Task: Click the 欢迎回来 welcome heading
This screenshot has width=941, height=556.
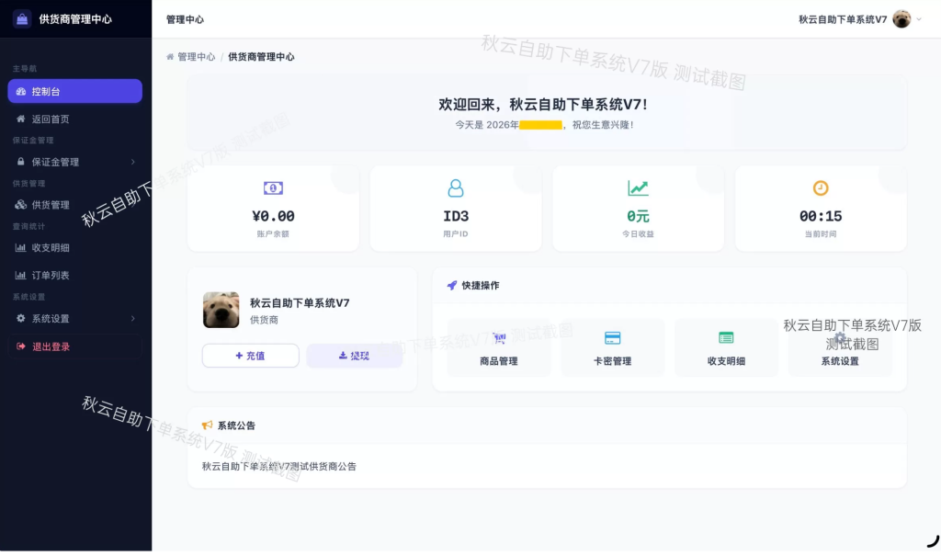Action: coord(543,105)
